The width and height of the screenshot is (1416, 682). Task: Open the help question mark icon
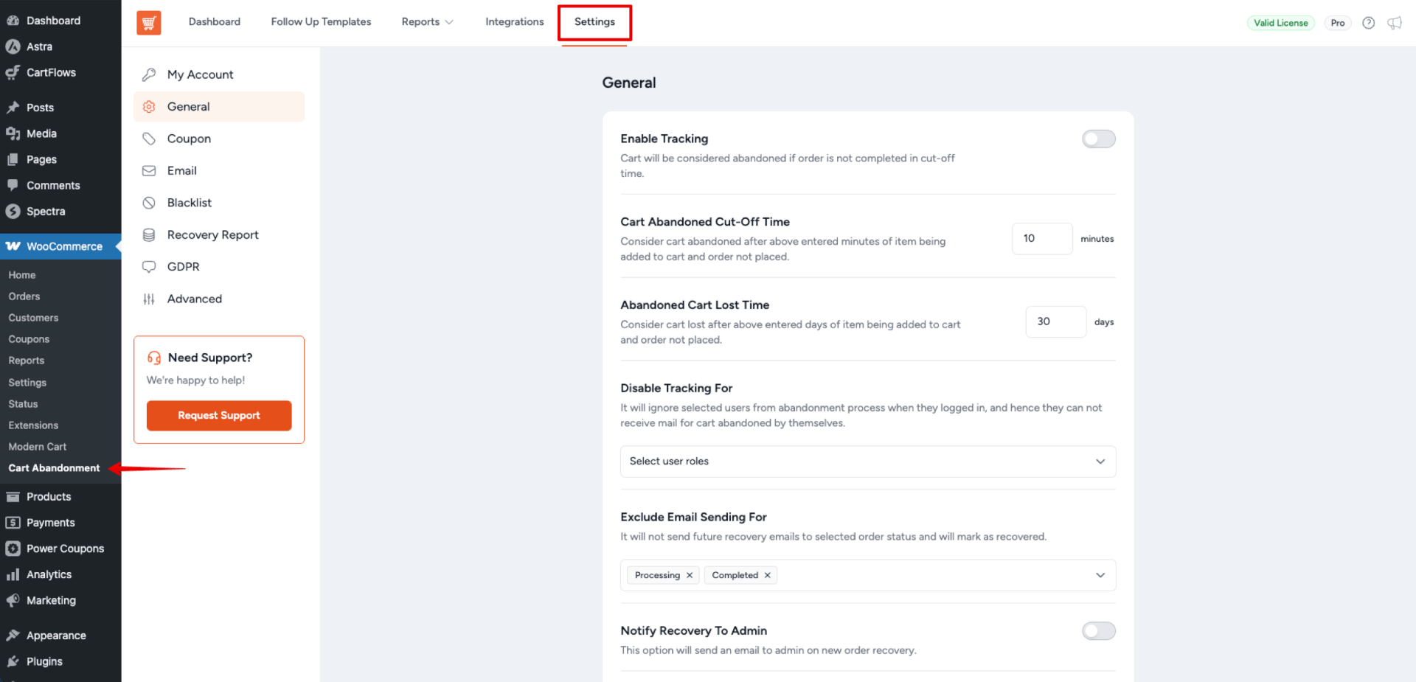point(1368,23)
